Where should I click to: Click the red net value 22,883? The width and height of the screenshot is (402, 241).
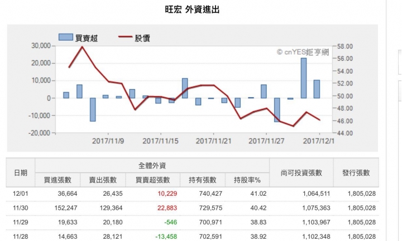tap(167, 208)
